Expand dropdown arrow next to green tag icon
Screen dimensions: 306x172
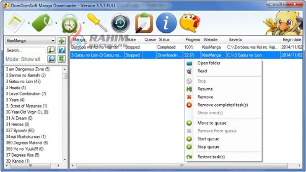click(56, 23)
